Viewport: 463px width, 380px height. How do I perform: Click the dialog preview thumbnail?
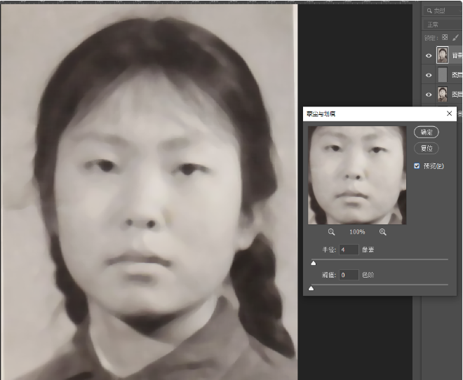[357, 175]
